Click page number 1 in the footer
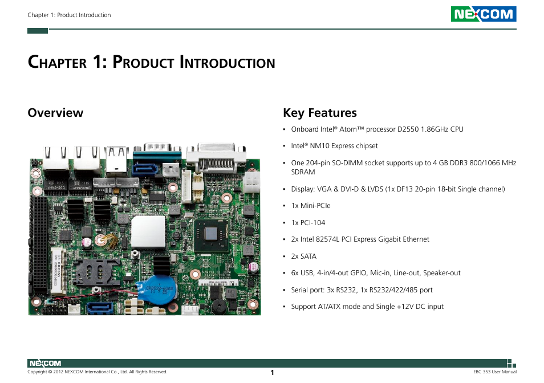544x383 pixels. pos(272,373)
